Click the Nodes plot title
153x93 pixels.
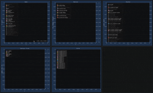click(26, 2)
